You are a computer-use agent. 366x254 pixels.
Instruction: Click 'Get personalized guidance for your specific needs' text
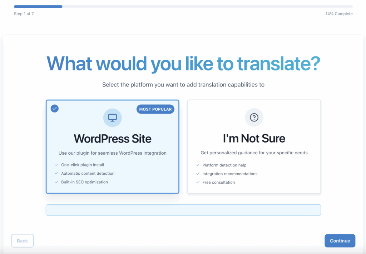point(254,153)
